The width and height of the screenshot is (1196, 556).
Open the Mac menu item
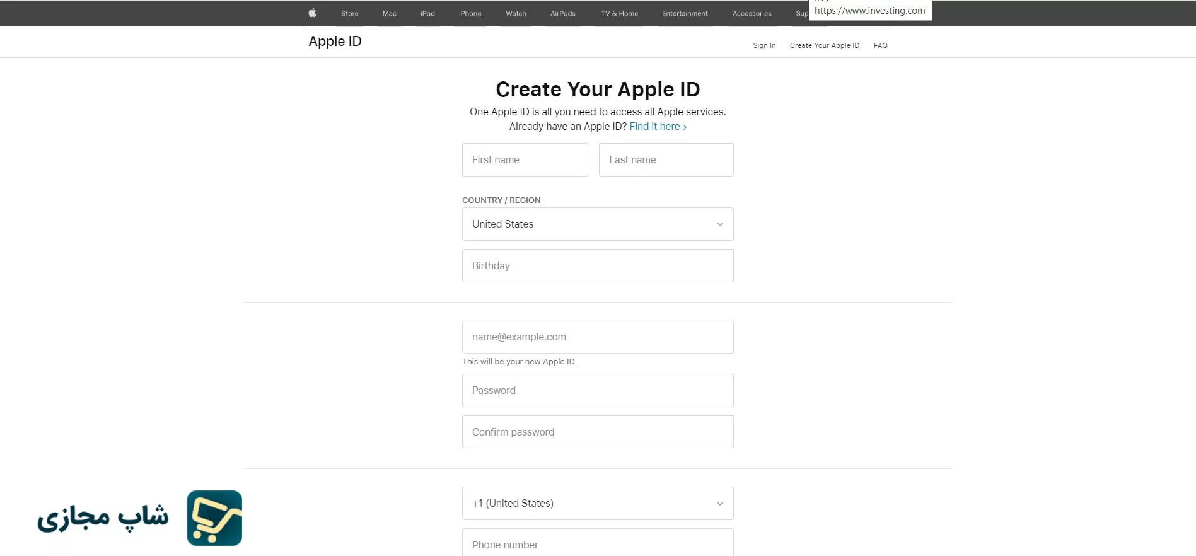[390, 13]
